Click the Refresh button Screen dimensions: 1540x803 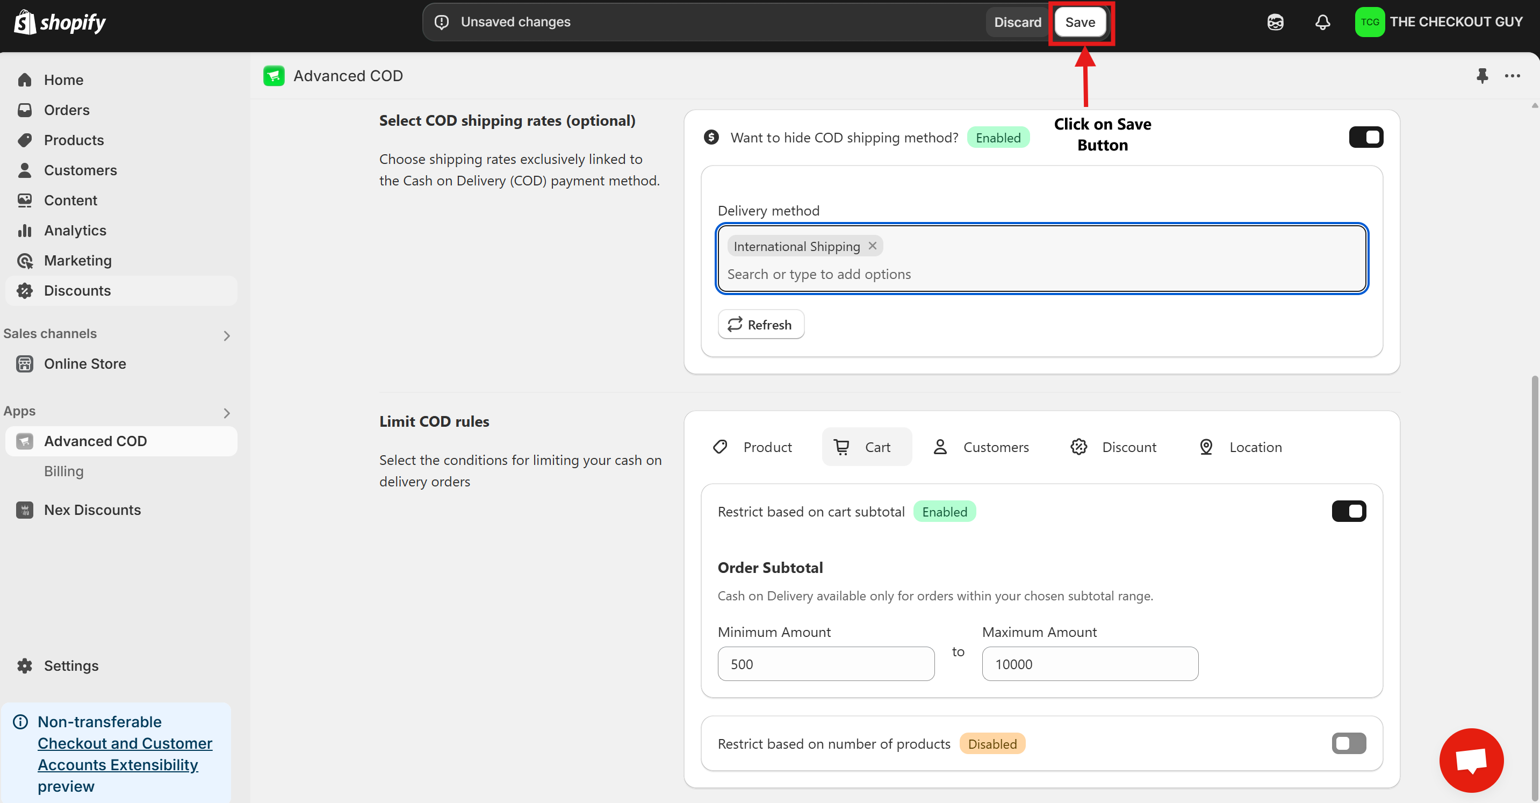[x=760, y=324]
